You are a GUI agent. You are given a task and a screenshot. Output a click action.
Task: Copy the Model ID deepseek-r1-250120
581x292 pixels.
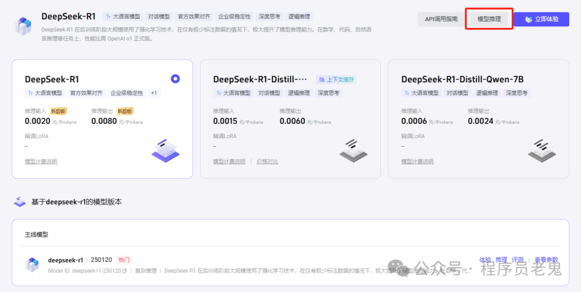point(125,271)
